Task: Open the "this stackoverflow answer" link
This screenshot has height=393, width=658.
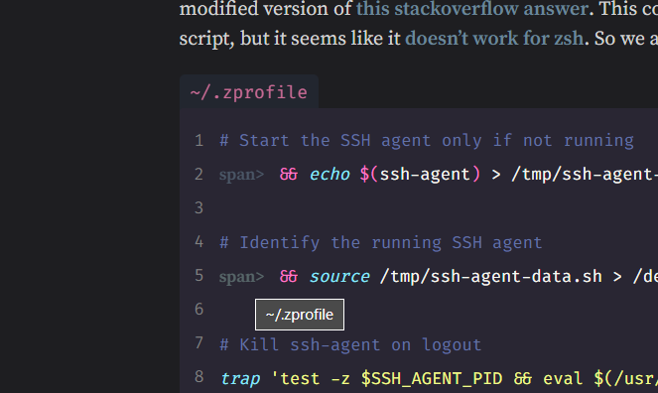Action: coord(472,9)
